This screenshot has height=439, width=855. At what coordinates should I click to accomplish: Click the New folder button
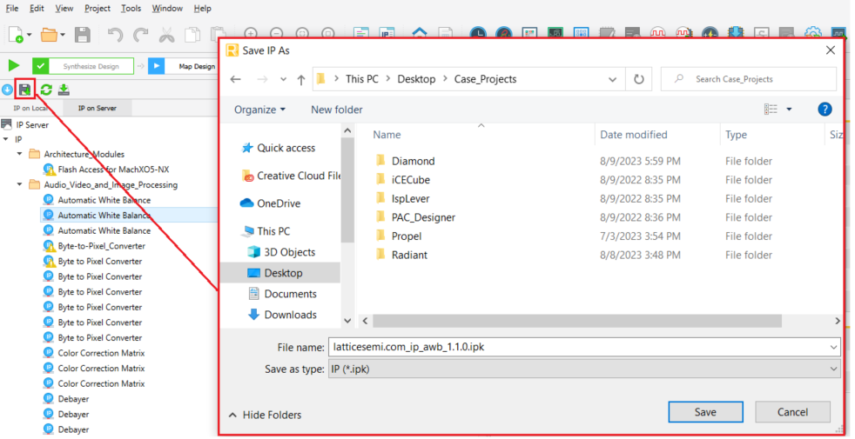tap(336, 110)
